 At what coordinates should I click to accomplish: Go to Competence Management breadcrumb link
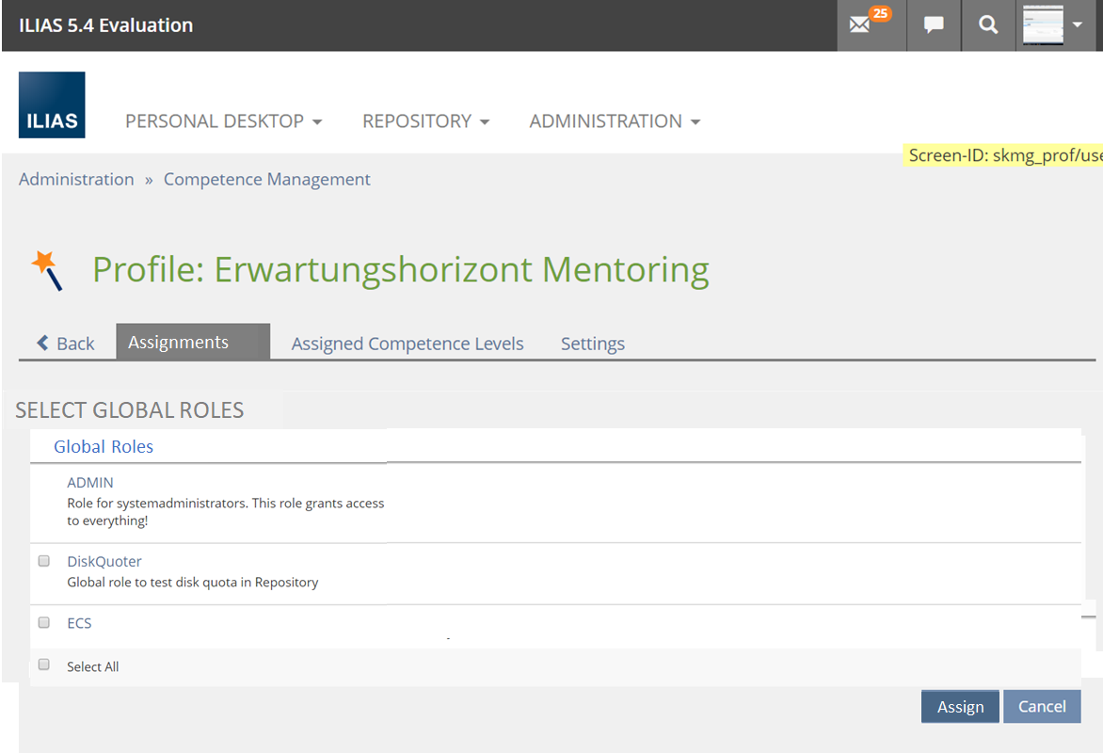click(x=267, y=179)
